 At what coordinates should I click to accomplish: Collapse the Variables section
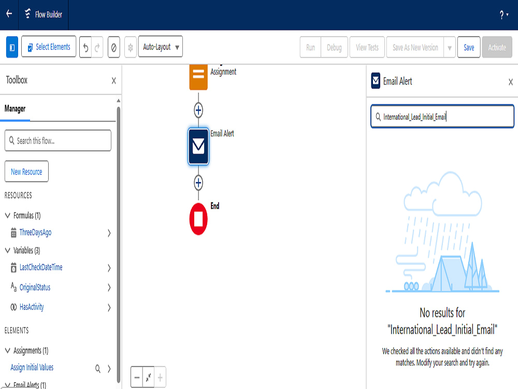tap(8, 250)
